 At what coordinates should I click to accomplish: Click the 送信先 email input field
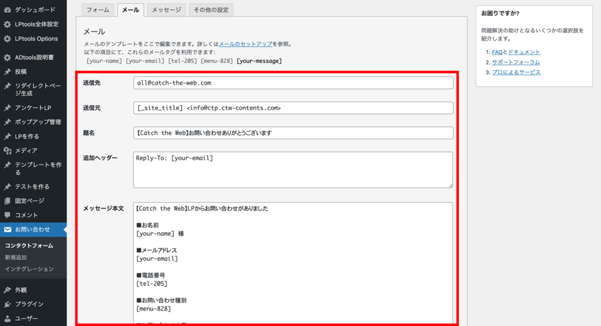click(293, 83)
